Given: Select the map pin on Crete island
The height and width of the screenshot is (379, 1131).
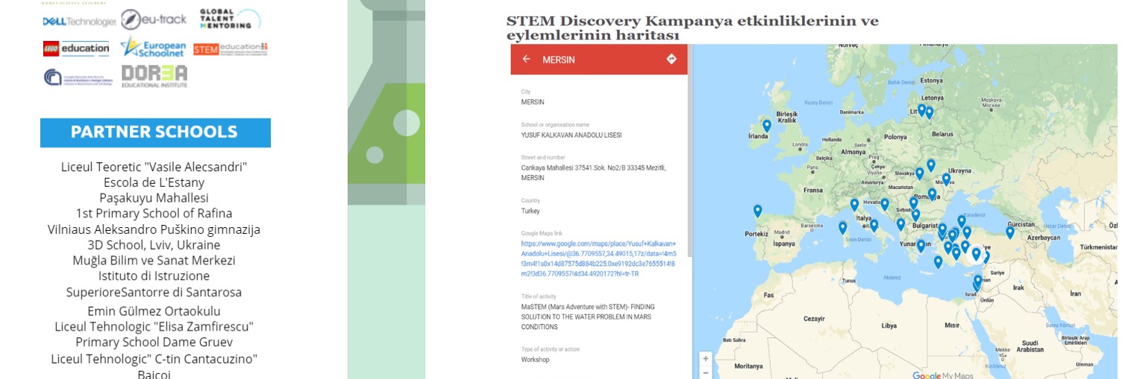Looking at the screenshot, I should click(938, 262).
